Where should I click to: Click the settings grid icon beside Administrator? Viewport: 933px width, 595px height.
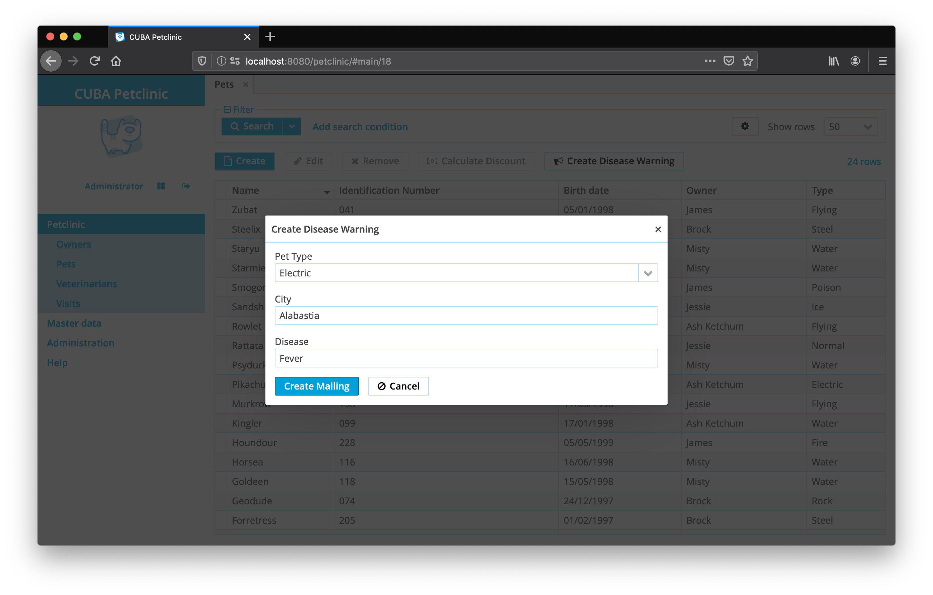tap(161, 186)
